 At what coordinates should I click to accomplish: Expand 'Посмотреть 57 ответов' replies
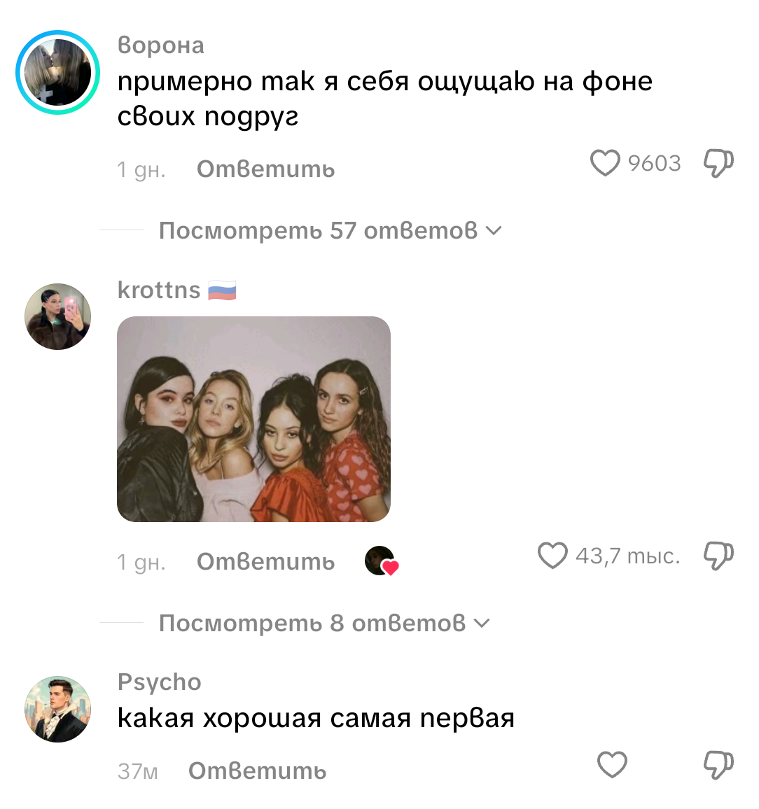330,231
